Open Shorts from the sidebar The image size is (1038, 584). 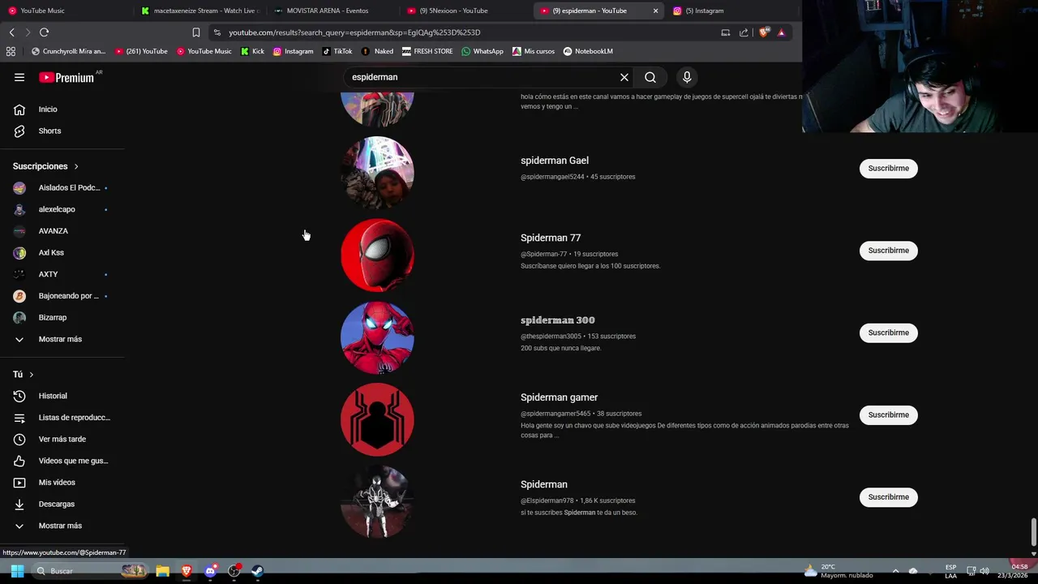[x=49, y=131]
